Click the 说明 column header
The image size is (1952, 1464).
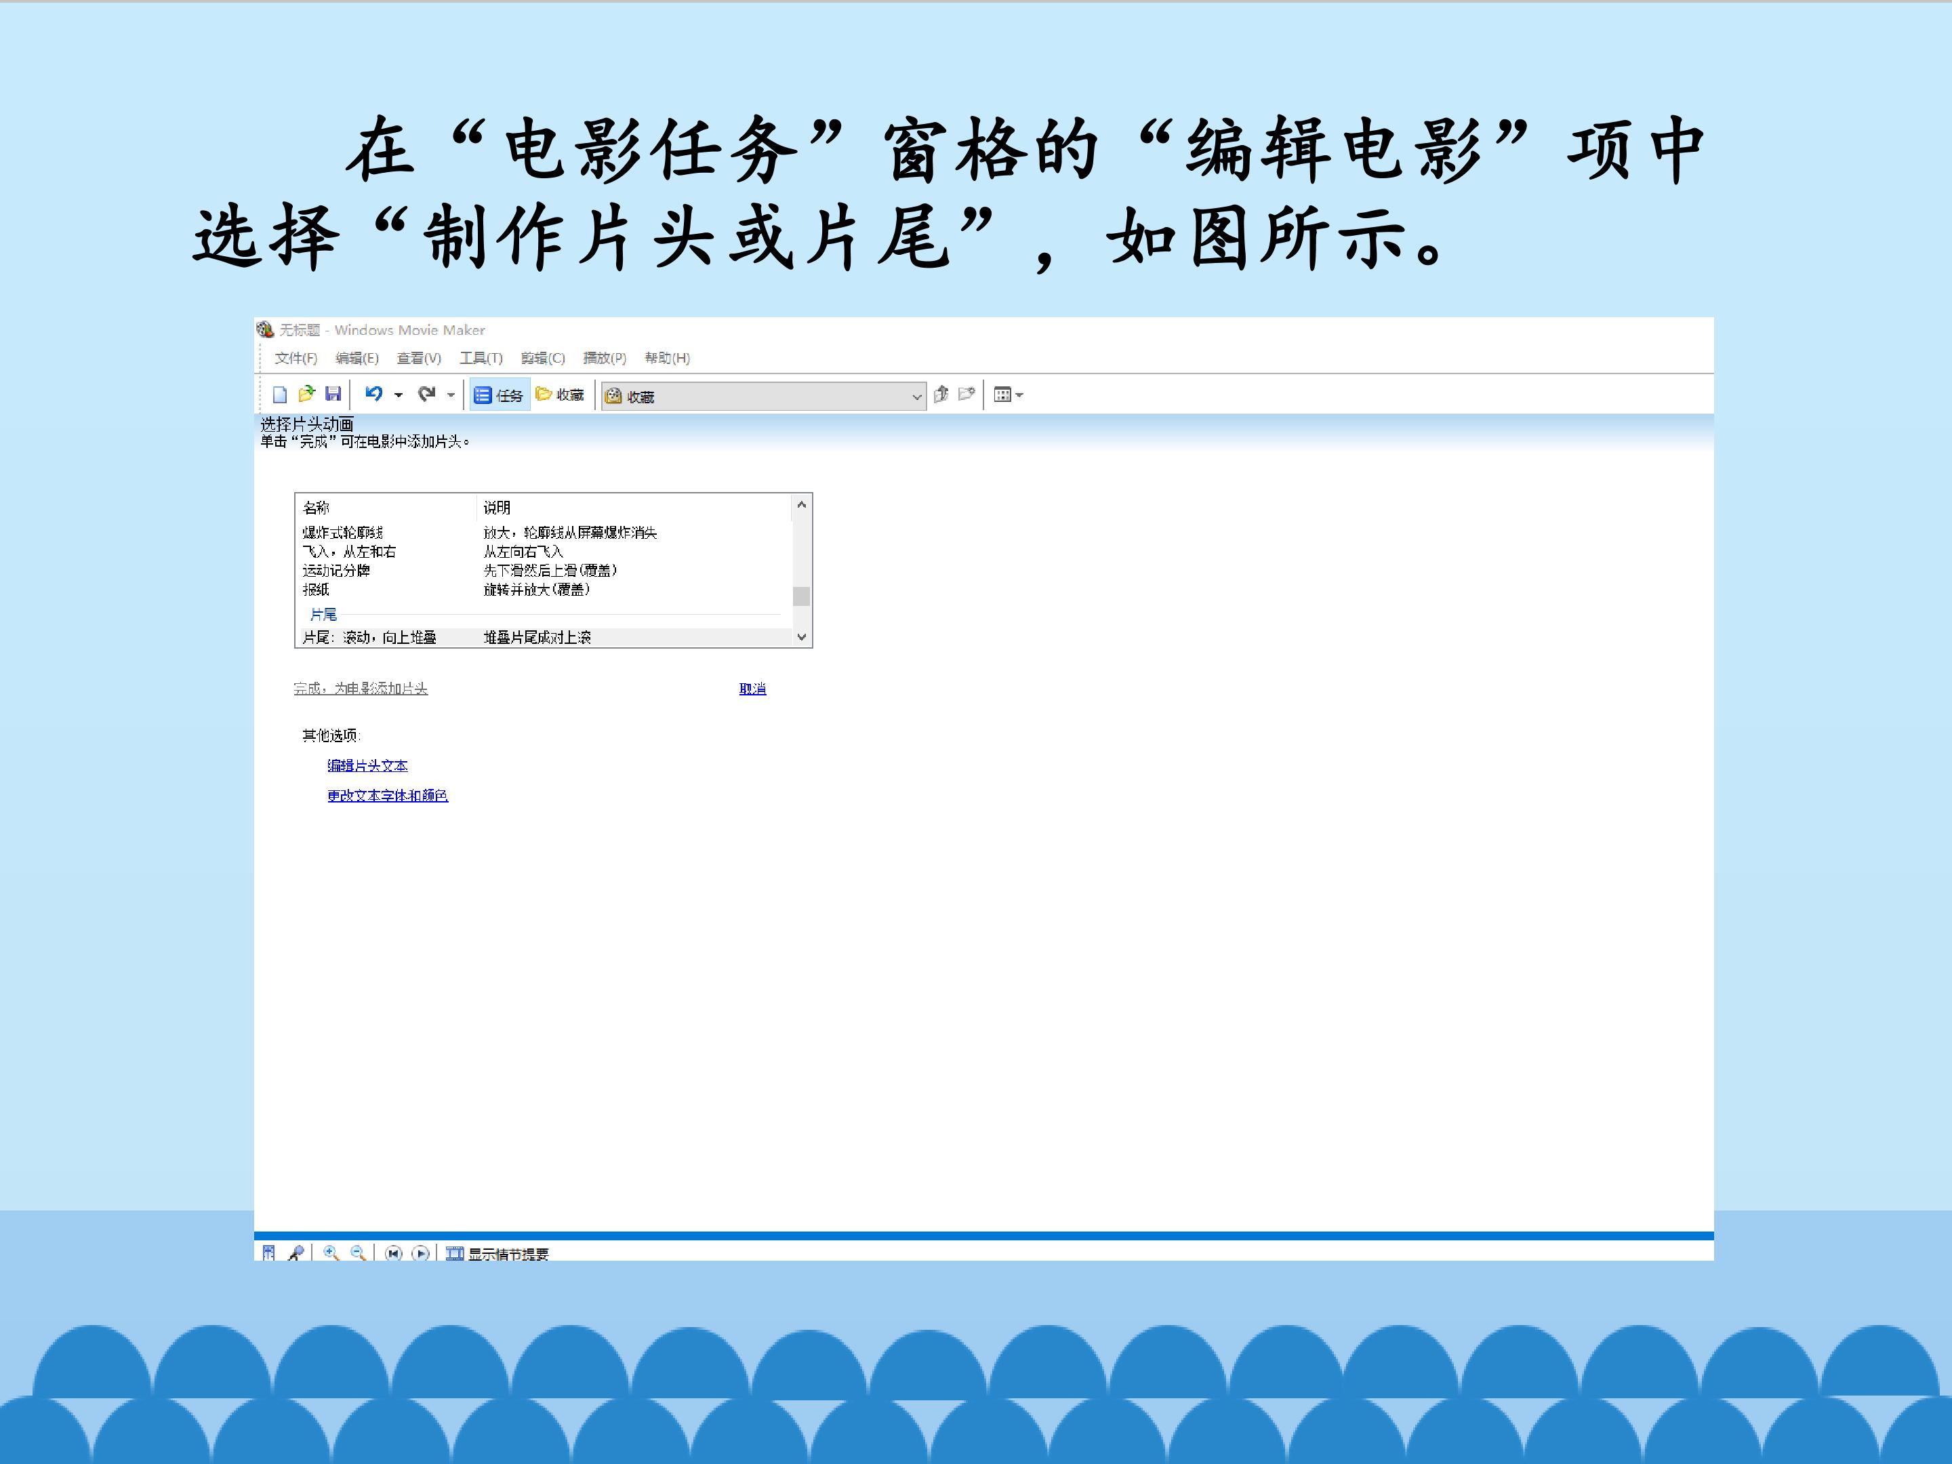tap(634, 508)
